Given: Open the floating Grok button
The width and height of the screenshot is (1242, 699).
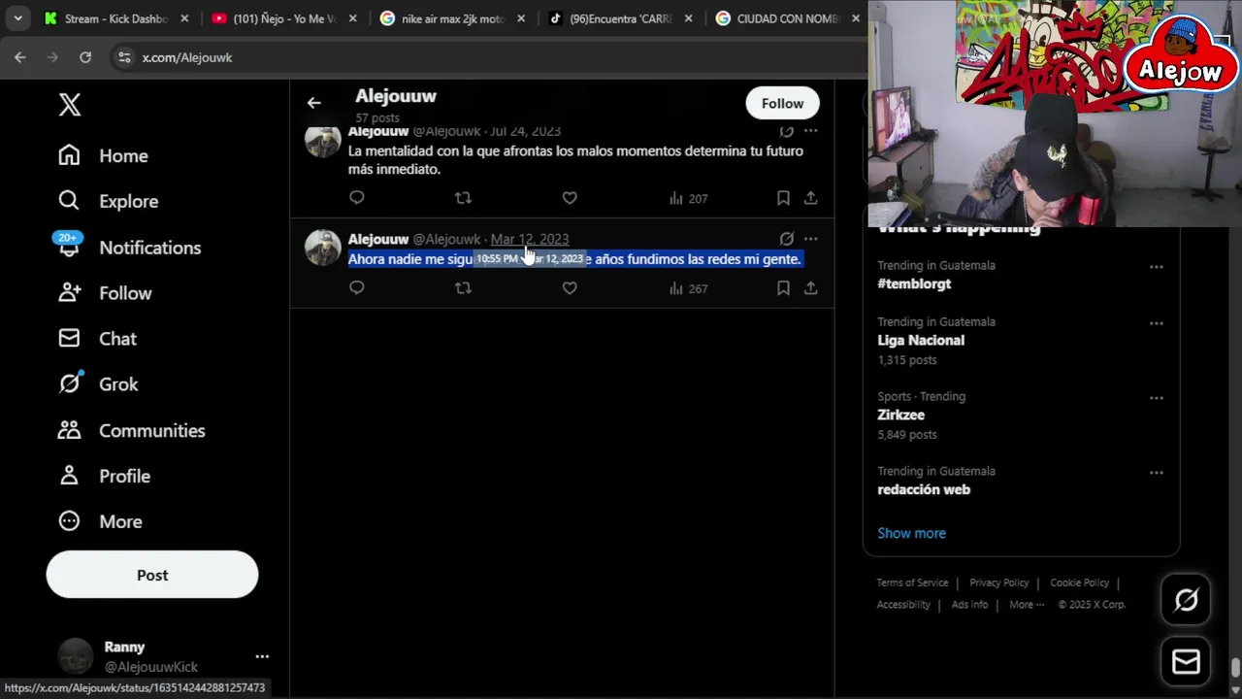Looking at the screenshot, I should tap(1186, 600).
